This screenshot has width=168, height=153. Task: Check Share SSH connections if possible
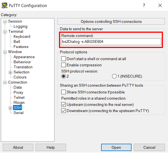click(64, 92)
